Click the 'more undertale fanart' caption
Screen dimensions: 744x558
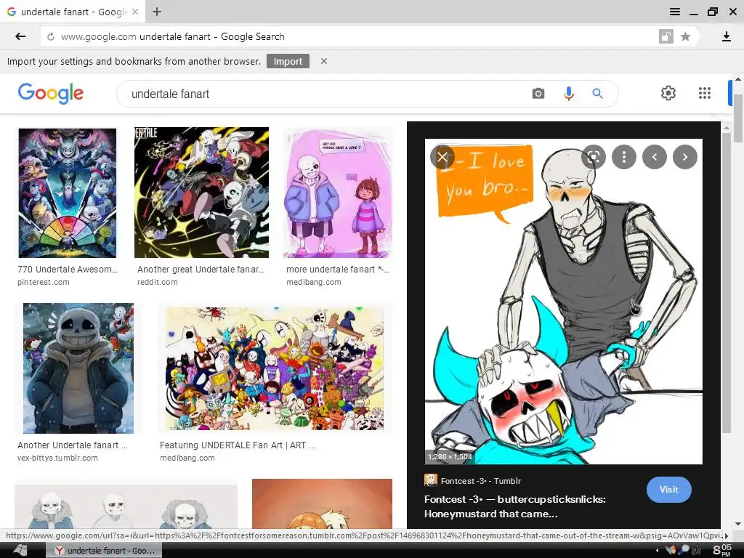pos(337,269)
